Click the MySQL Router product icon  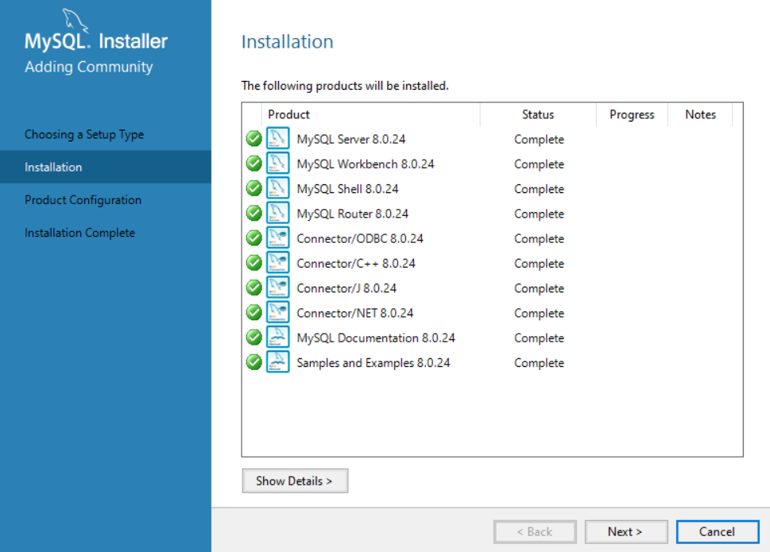(277, 213)
